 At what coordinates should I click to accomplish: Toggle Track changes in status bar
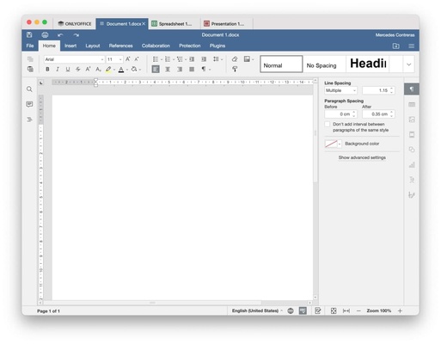click(317, 310)
